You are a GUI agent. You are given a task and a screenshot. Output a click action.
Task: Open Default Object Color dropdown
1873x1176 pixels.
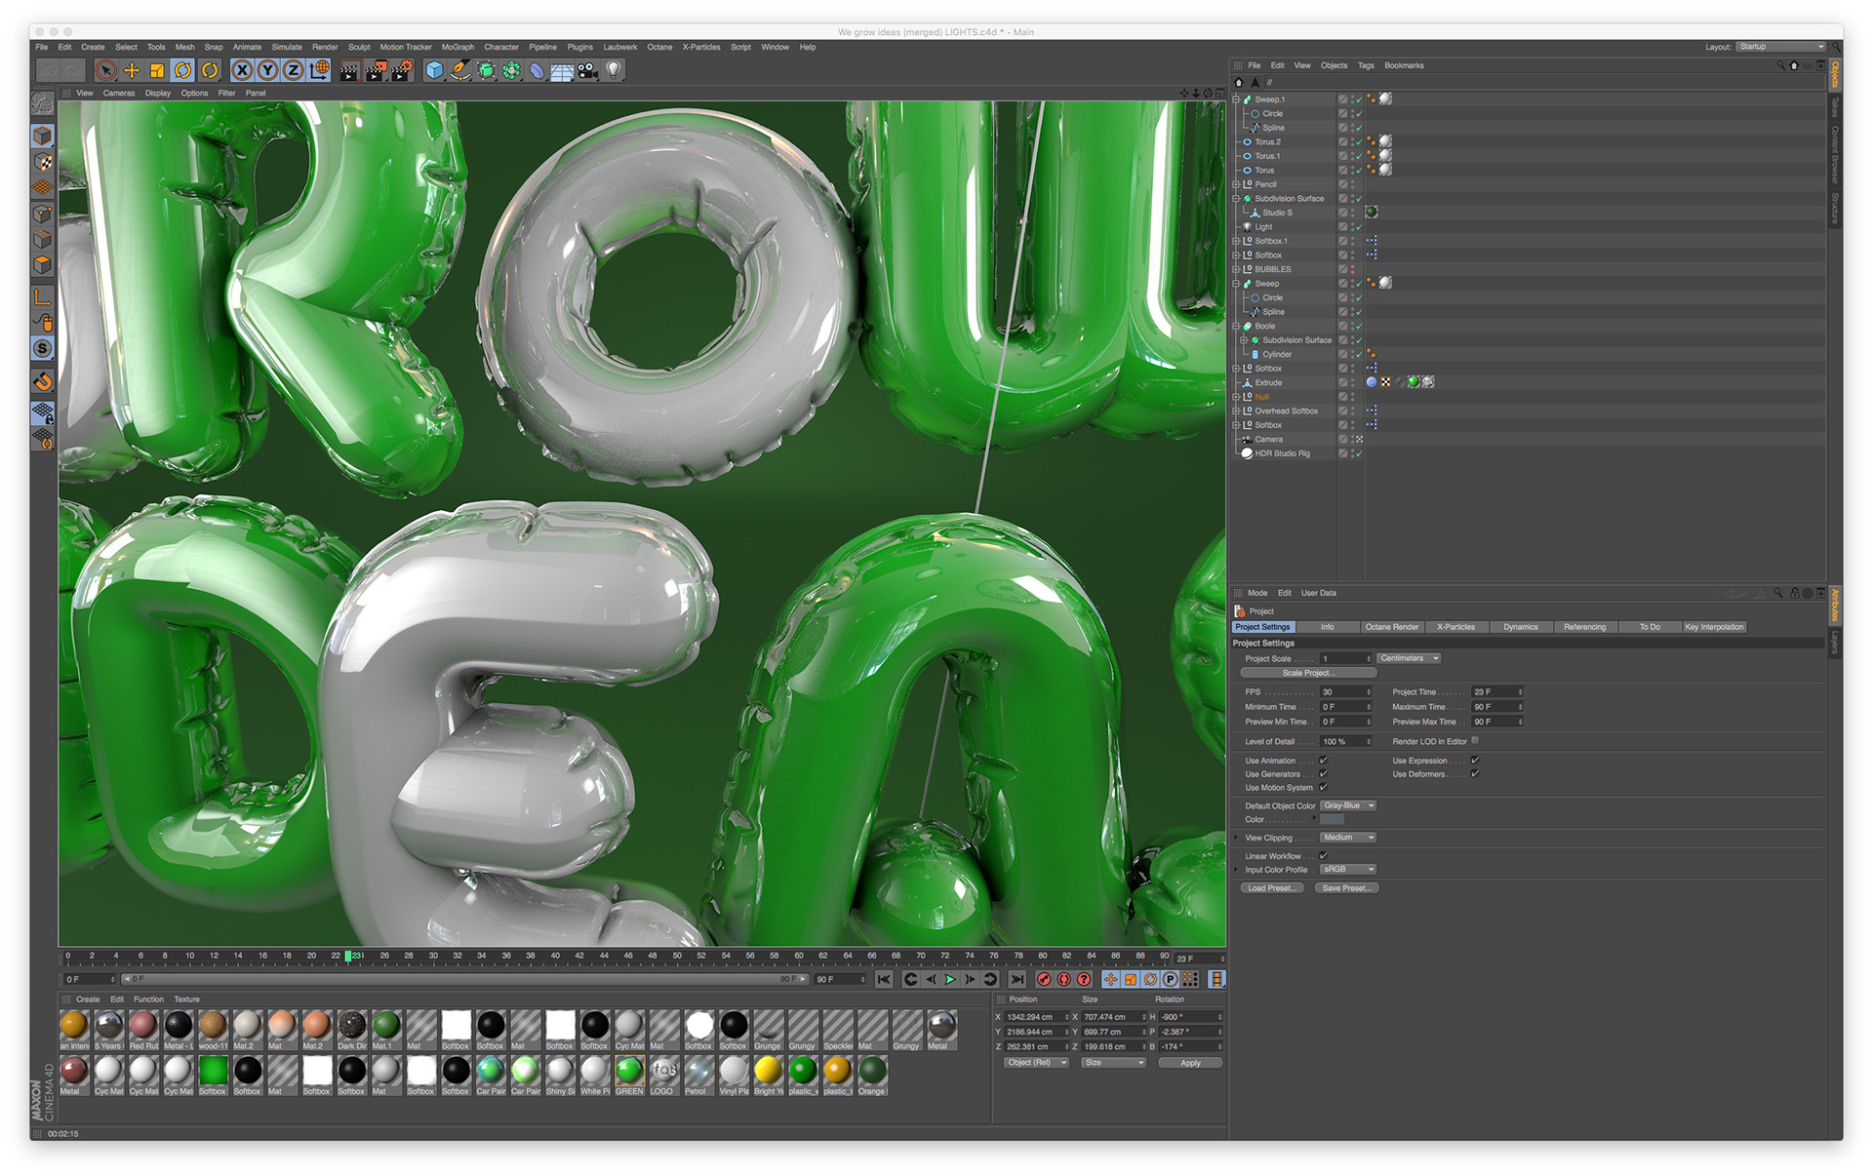point(1348,805)
